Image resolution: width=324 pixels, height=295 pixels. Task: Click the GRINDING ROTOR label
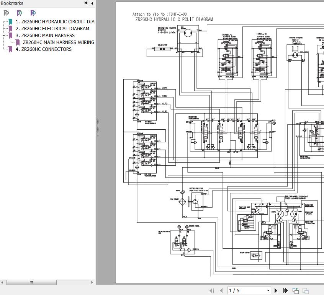(167, 28)
